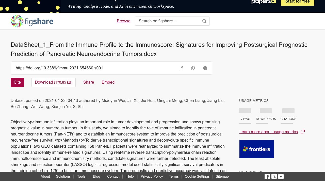
Task: Open the About footer link
Action: 45,176
